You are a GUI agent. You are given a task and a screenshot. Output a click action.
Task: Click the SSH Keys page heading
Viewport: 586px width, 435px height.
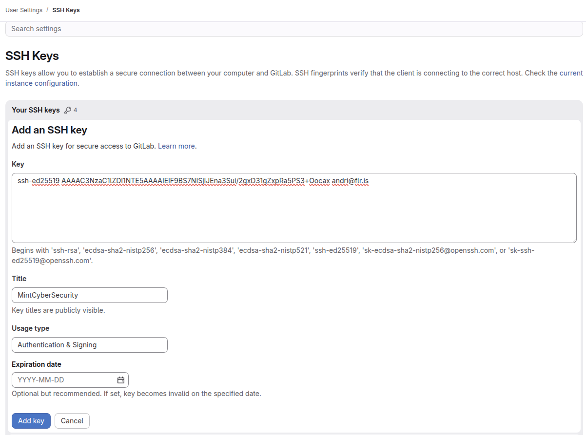pos(32,56)
